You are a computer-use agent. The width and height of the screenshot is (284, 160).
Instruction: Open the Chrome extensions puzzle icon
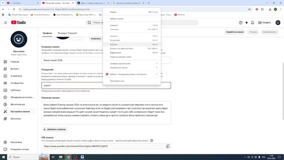pyautogui.click(x=262, y=9)
